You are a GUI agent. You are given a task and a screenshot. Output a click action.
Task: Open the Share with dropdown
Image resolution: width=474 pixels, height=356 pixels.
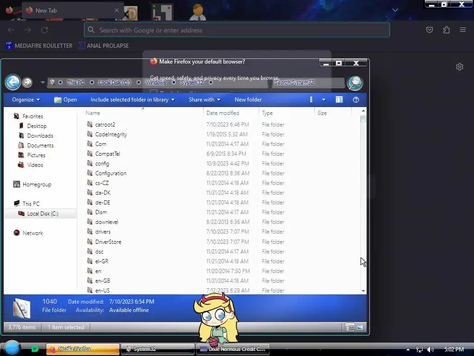click(x=204, y=100)
